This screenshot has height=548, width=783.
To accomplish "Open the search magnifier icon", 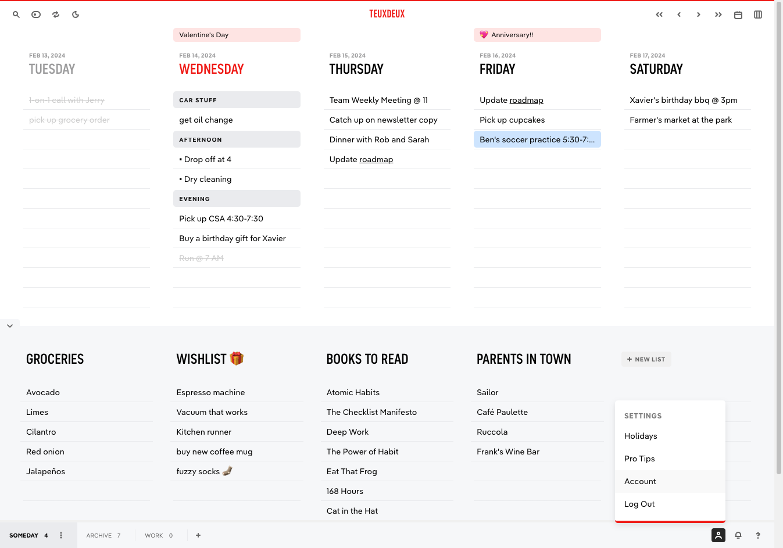I will 16,15.
